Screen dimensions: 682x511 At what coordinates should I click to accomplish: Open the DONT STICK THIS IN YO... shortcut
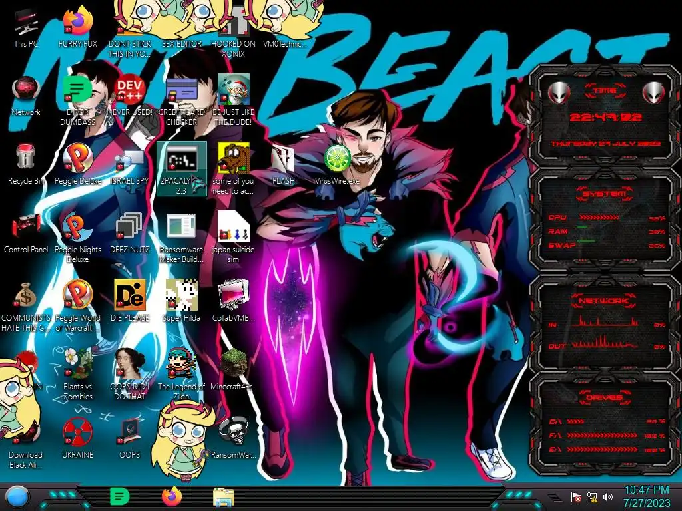(129, 31)
